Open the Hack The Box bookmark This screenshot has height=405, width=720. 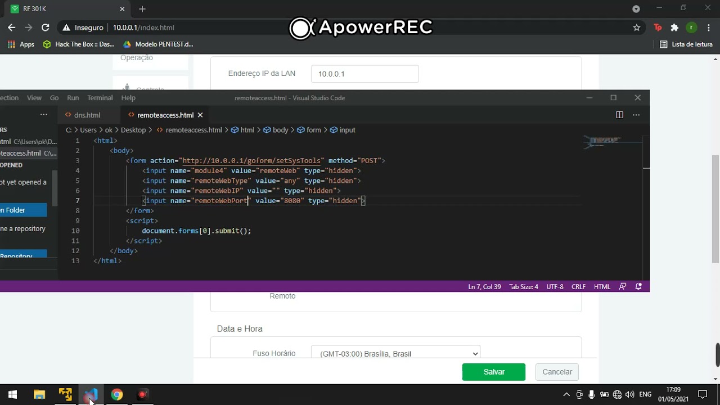coord(79,44)
